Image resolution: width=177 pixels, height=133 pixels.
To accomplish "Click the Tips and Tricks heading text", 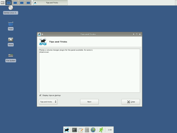I will pos(58,42).
